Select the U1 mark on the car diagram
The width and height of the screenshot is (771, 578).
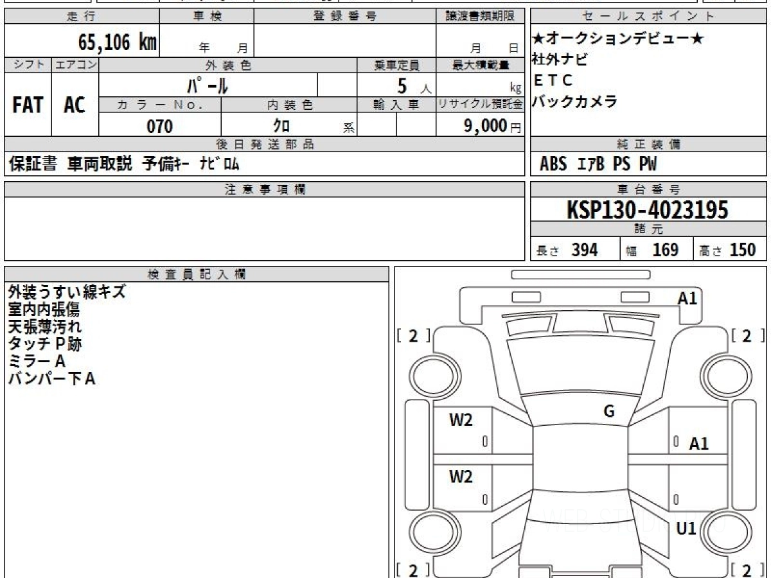[x=687, y=529]
